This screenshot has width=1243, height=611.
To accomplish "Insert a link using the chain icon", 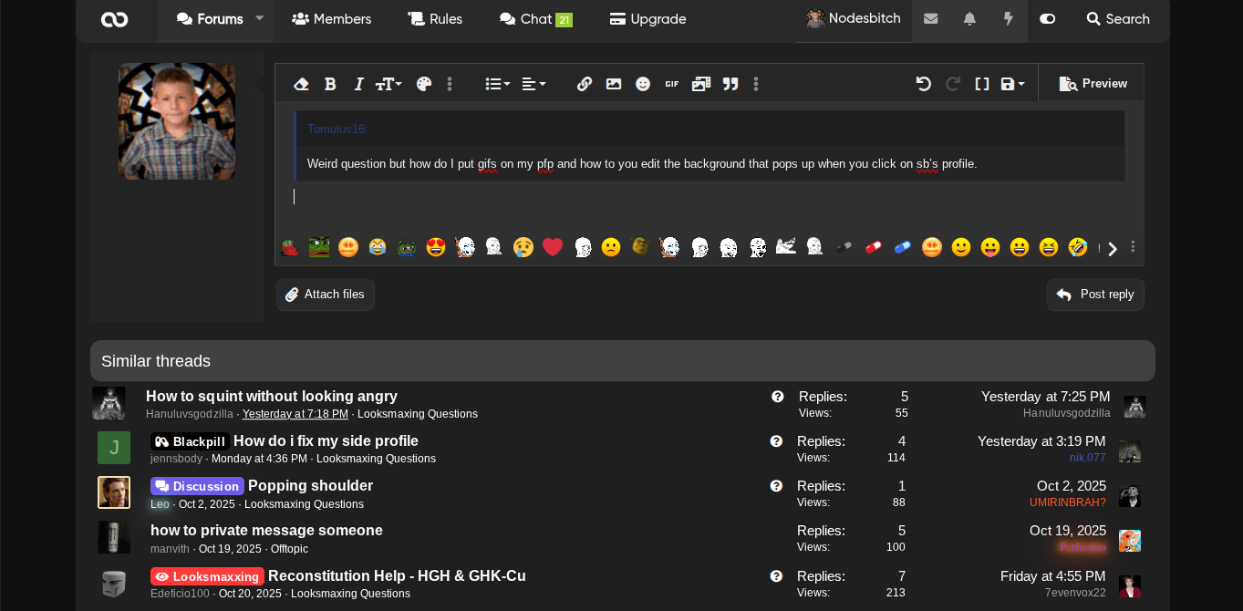I will click(x=585, y=84).
